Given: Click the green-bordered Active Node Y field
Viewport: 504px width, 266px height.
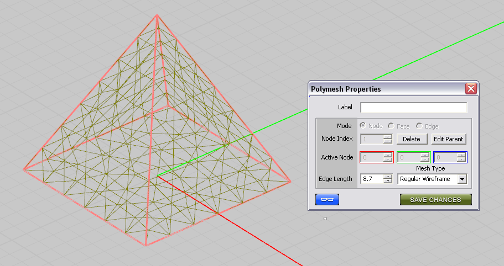Looking at the screenshot, I should (409, 157).
